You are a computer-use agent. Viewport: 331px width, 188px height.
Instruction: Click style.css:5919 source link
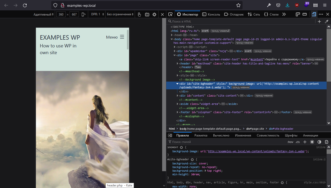click(x=315, y=183)
